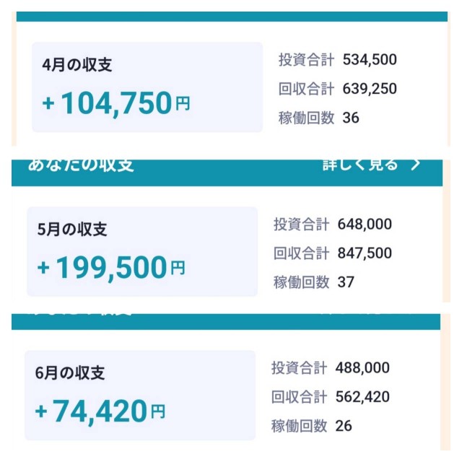Image resolution: width=462 pixels, height=462 pixels.
Task: Click April's 投資合計 534,500 value
Action: 370,60
